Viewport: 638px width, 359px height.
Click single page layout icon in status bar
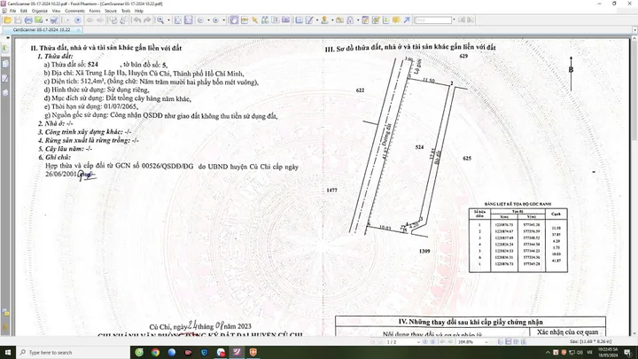501,342
